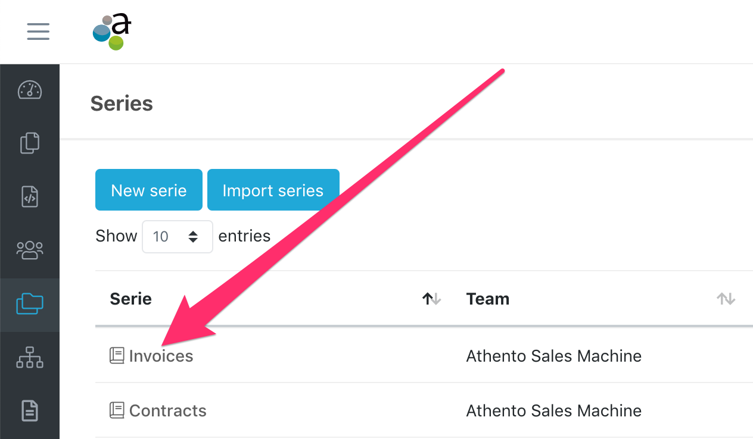Open the hierarchy tree icon in sidebar

(30, 357)
